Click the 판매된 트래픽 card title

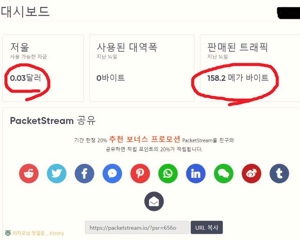pos(237,47)
